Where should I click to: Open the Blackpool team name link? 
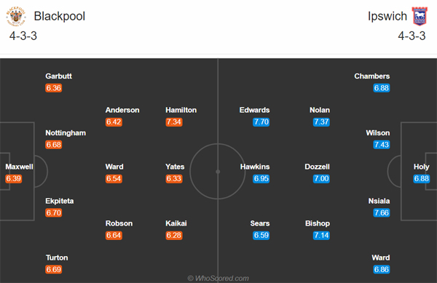(60, 16)
